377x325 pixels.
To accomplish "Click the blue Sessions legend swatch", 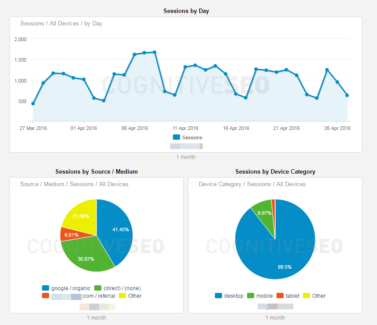I will click(x=176, y=137).
